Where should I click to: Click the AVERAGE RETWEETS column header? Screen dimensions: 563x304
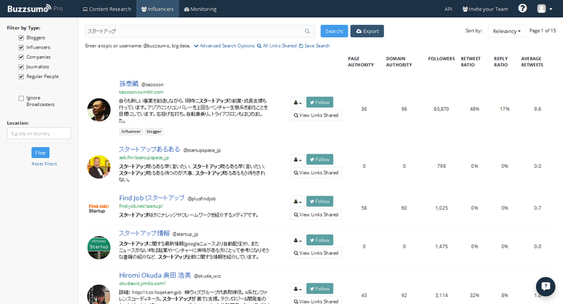click(x=532, y=62)
